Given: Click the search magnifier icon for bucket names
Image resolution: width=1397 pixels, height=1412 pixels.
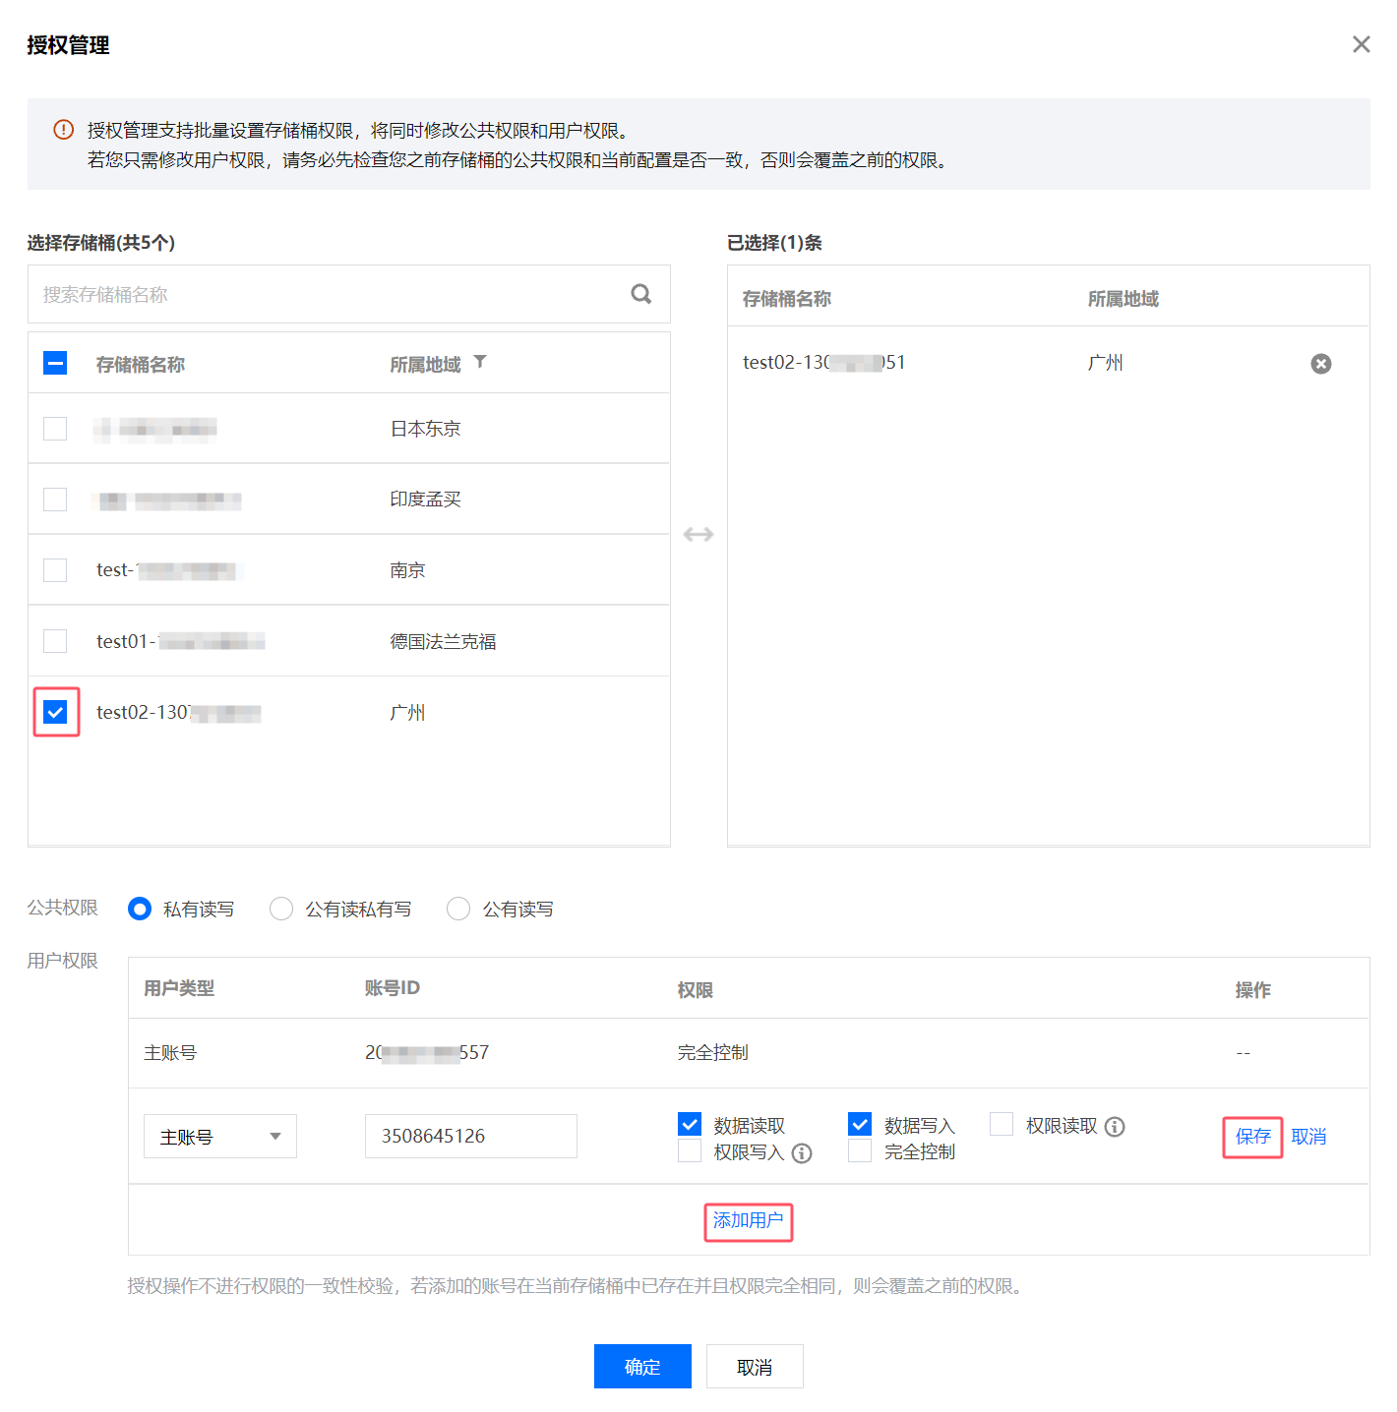Looking at the screenshot, I should pyautogui.click(x=640, y=294).
